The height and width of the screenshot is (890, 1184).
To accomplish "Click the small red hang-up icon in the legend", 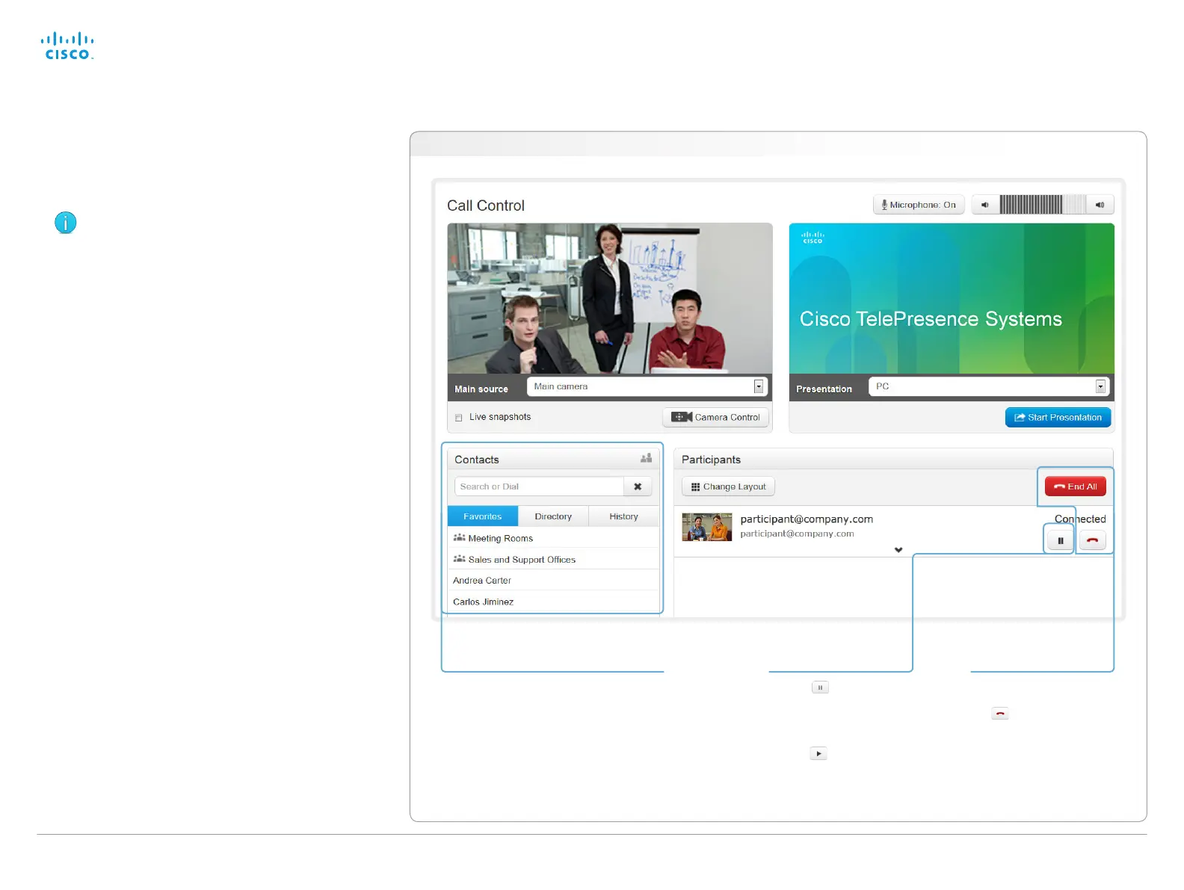I will click(1000, 714).
